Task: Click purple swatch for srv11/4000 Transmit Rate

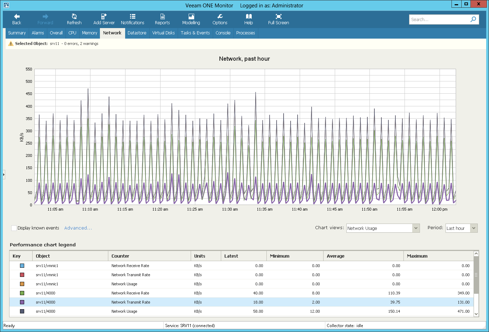Action: [x=22, y=302]
